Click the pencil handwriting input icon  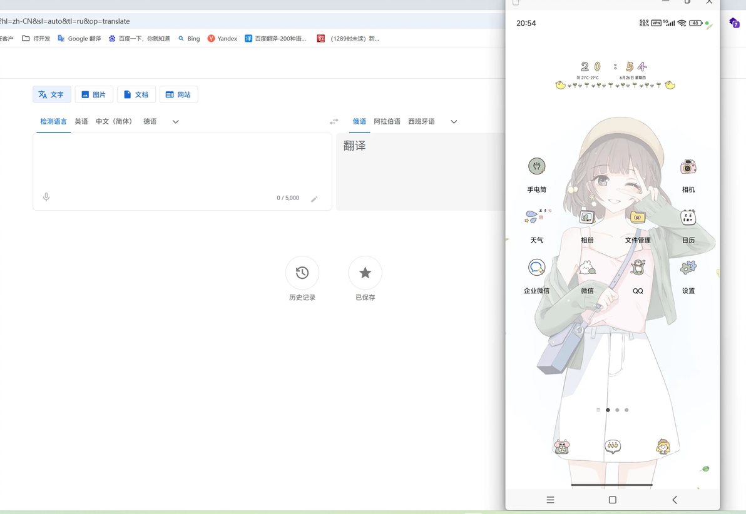tap(314, 199)
